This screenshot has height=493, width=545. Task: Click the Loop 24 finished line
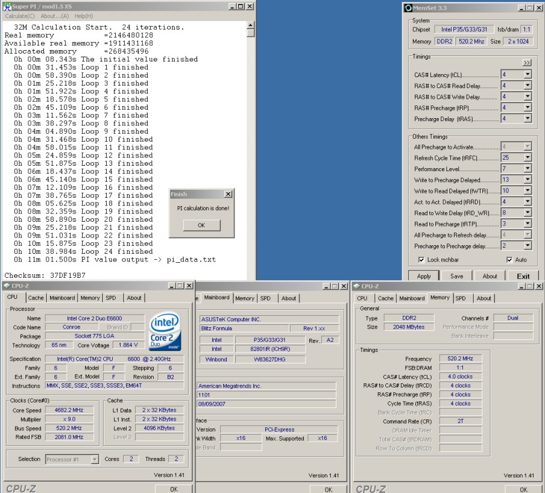(x=83, y=251)
